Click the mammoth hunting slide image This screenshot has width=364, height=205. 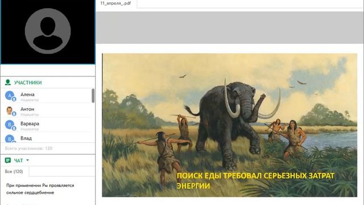tap(230, 125)
